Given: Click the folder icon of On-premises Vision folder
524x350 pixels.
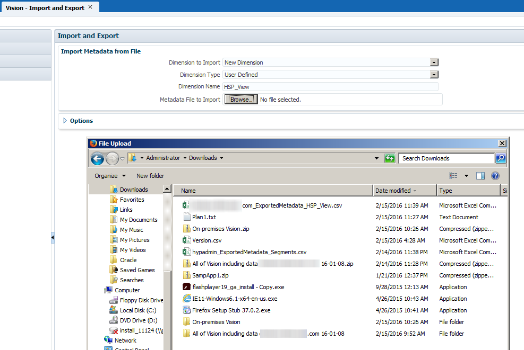Looking at the screenshot, I should pos(186,322).
